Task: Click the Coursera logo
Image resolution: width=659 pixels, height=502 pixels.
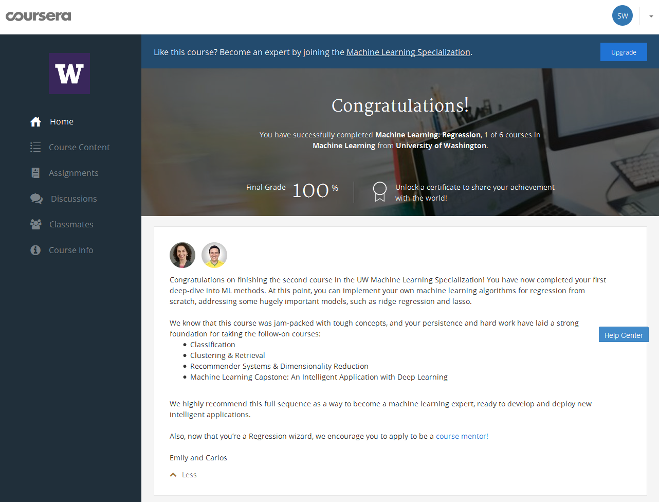Action: 39,16
